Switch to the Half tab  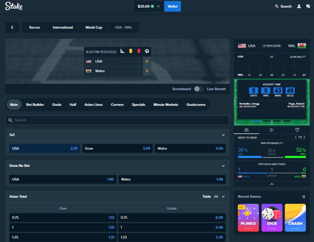(x=73, y=105)
